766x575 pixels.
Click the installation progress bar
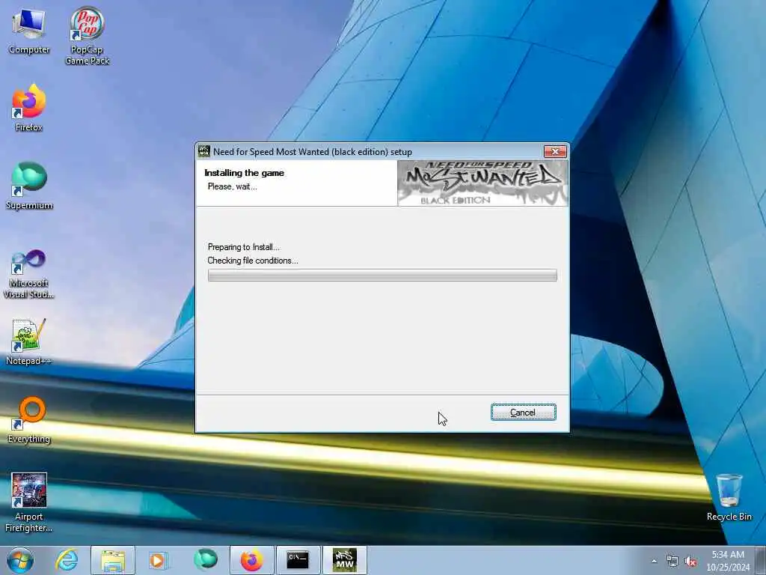[382, 276]
